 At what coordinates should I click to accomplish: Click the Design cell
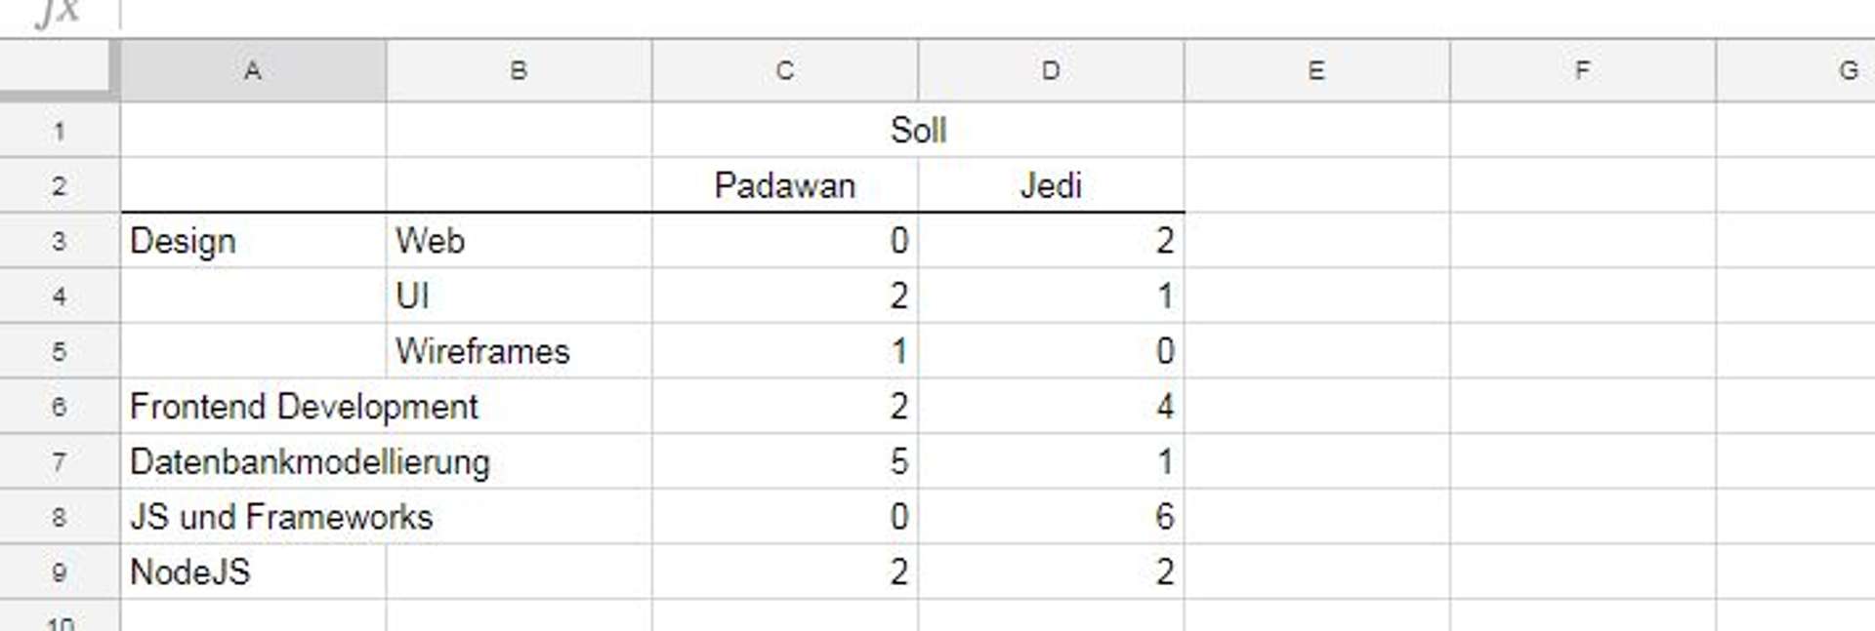[x=254, y=240]
